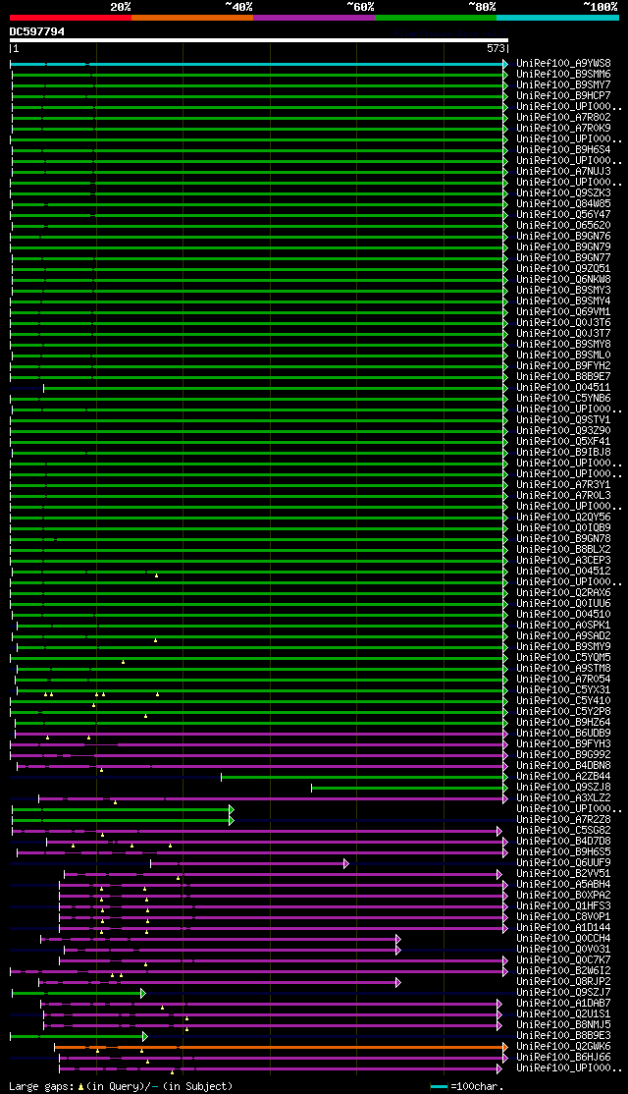Select the UniRef100_B9IBJ8 label
The image size is (628, 1094).
[x=563, y=453]
